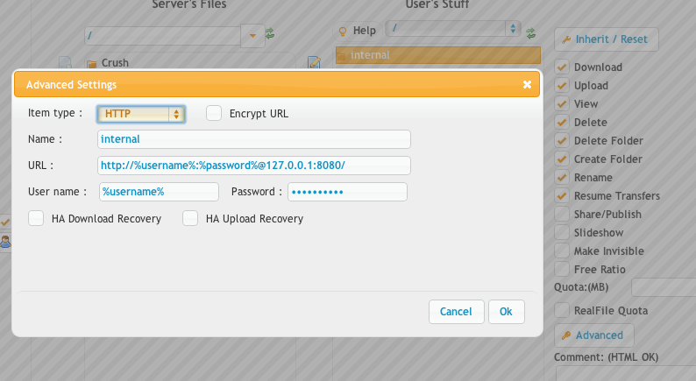Click the edit pencil icon above dialog

[x=315, y=62]
